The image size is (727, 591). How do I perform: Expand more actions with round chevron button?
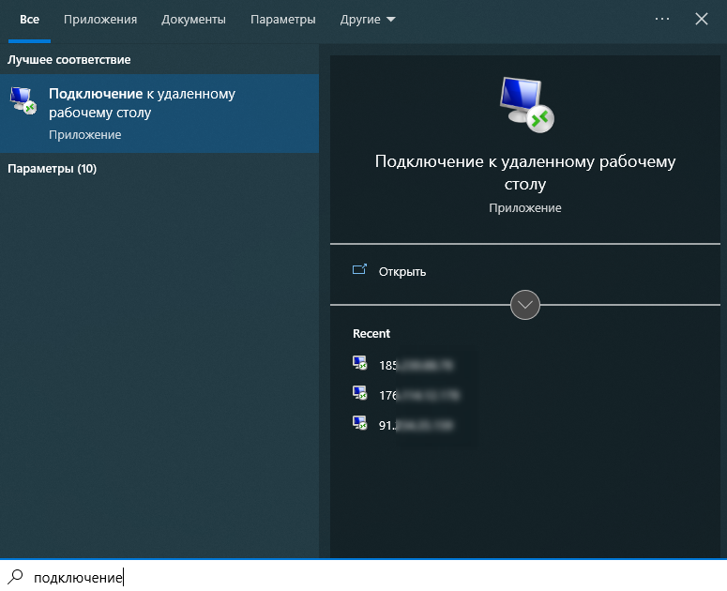pos(525,305)
